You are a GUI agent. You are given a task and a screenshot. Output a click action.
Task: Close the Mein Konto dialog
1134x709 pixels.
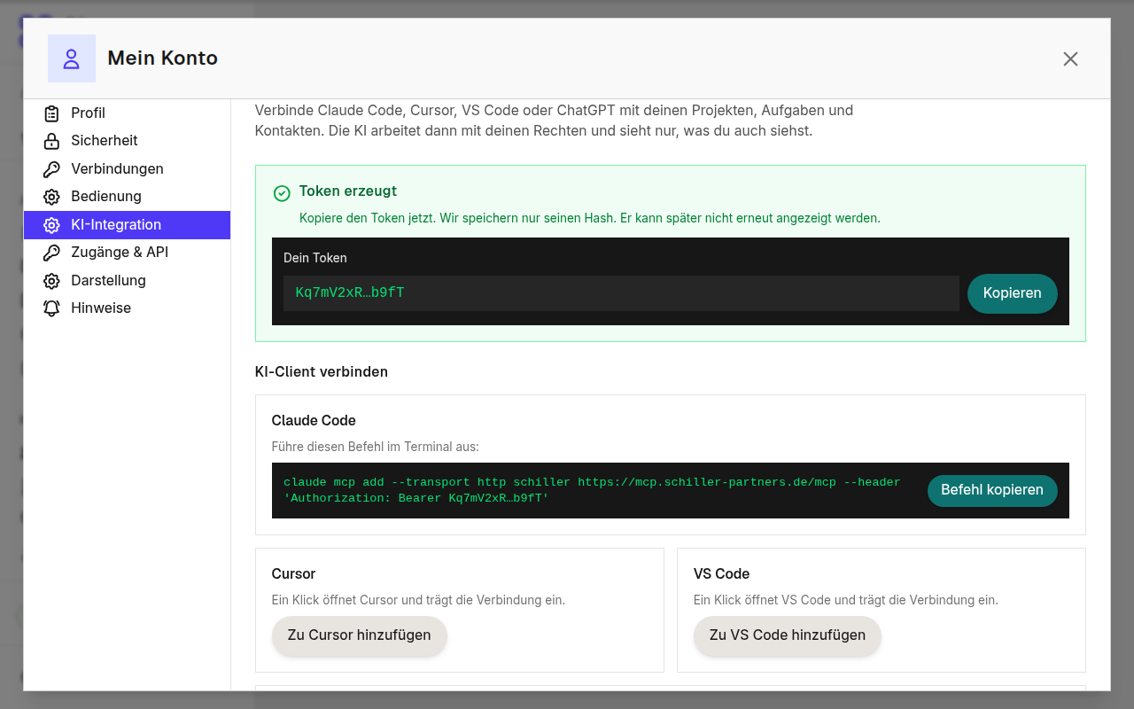pyautogui.click(x=1070, y=58)
